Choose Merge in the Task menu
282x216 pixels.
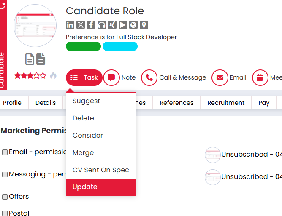[x=83, y=153]
